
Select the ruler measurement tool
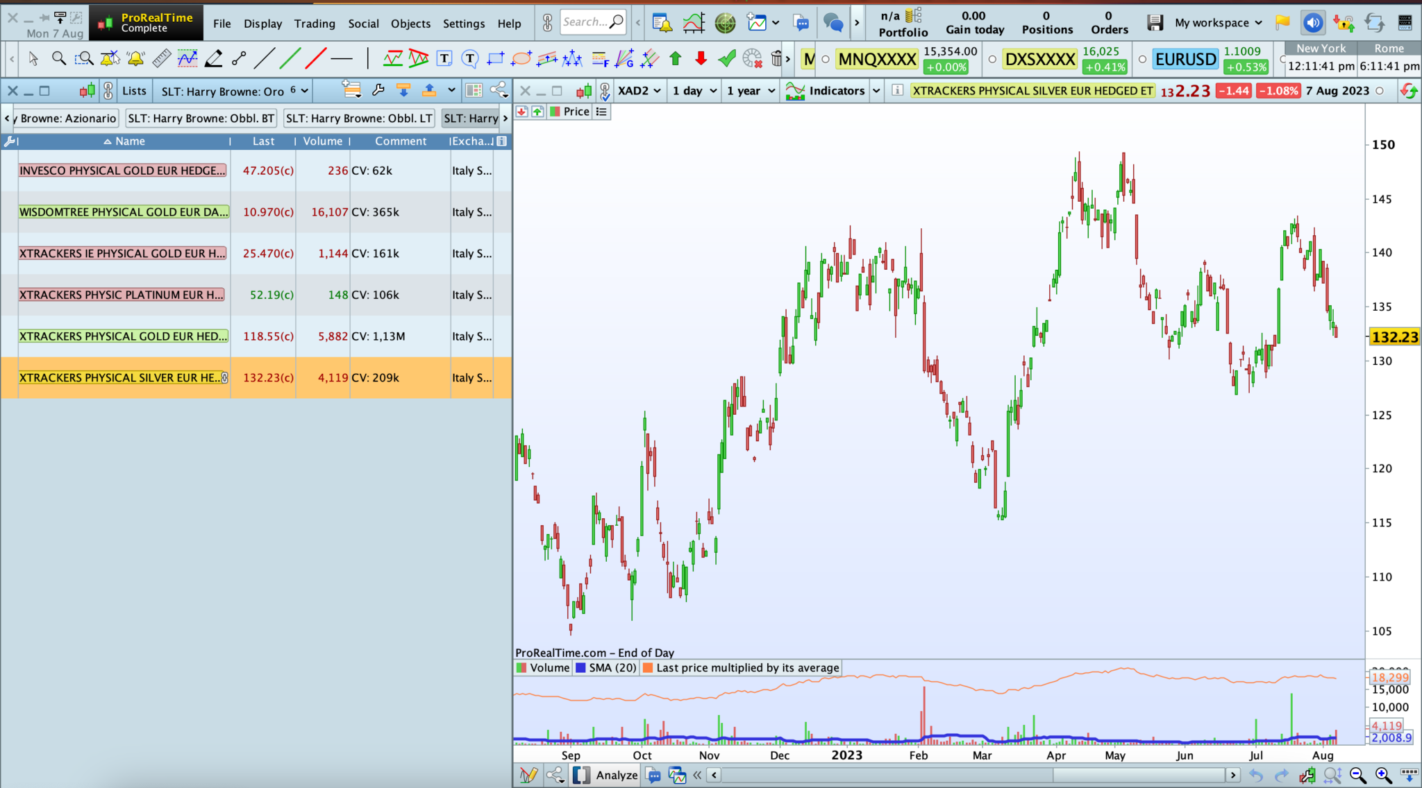tap(161, 59)
